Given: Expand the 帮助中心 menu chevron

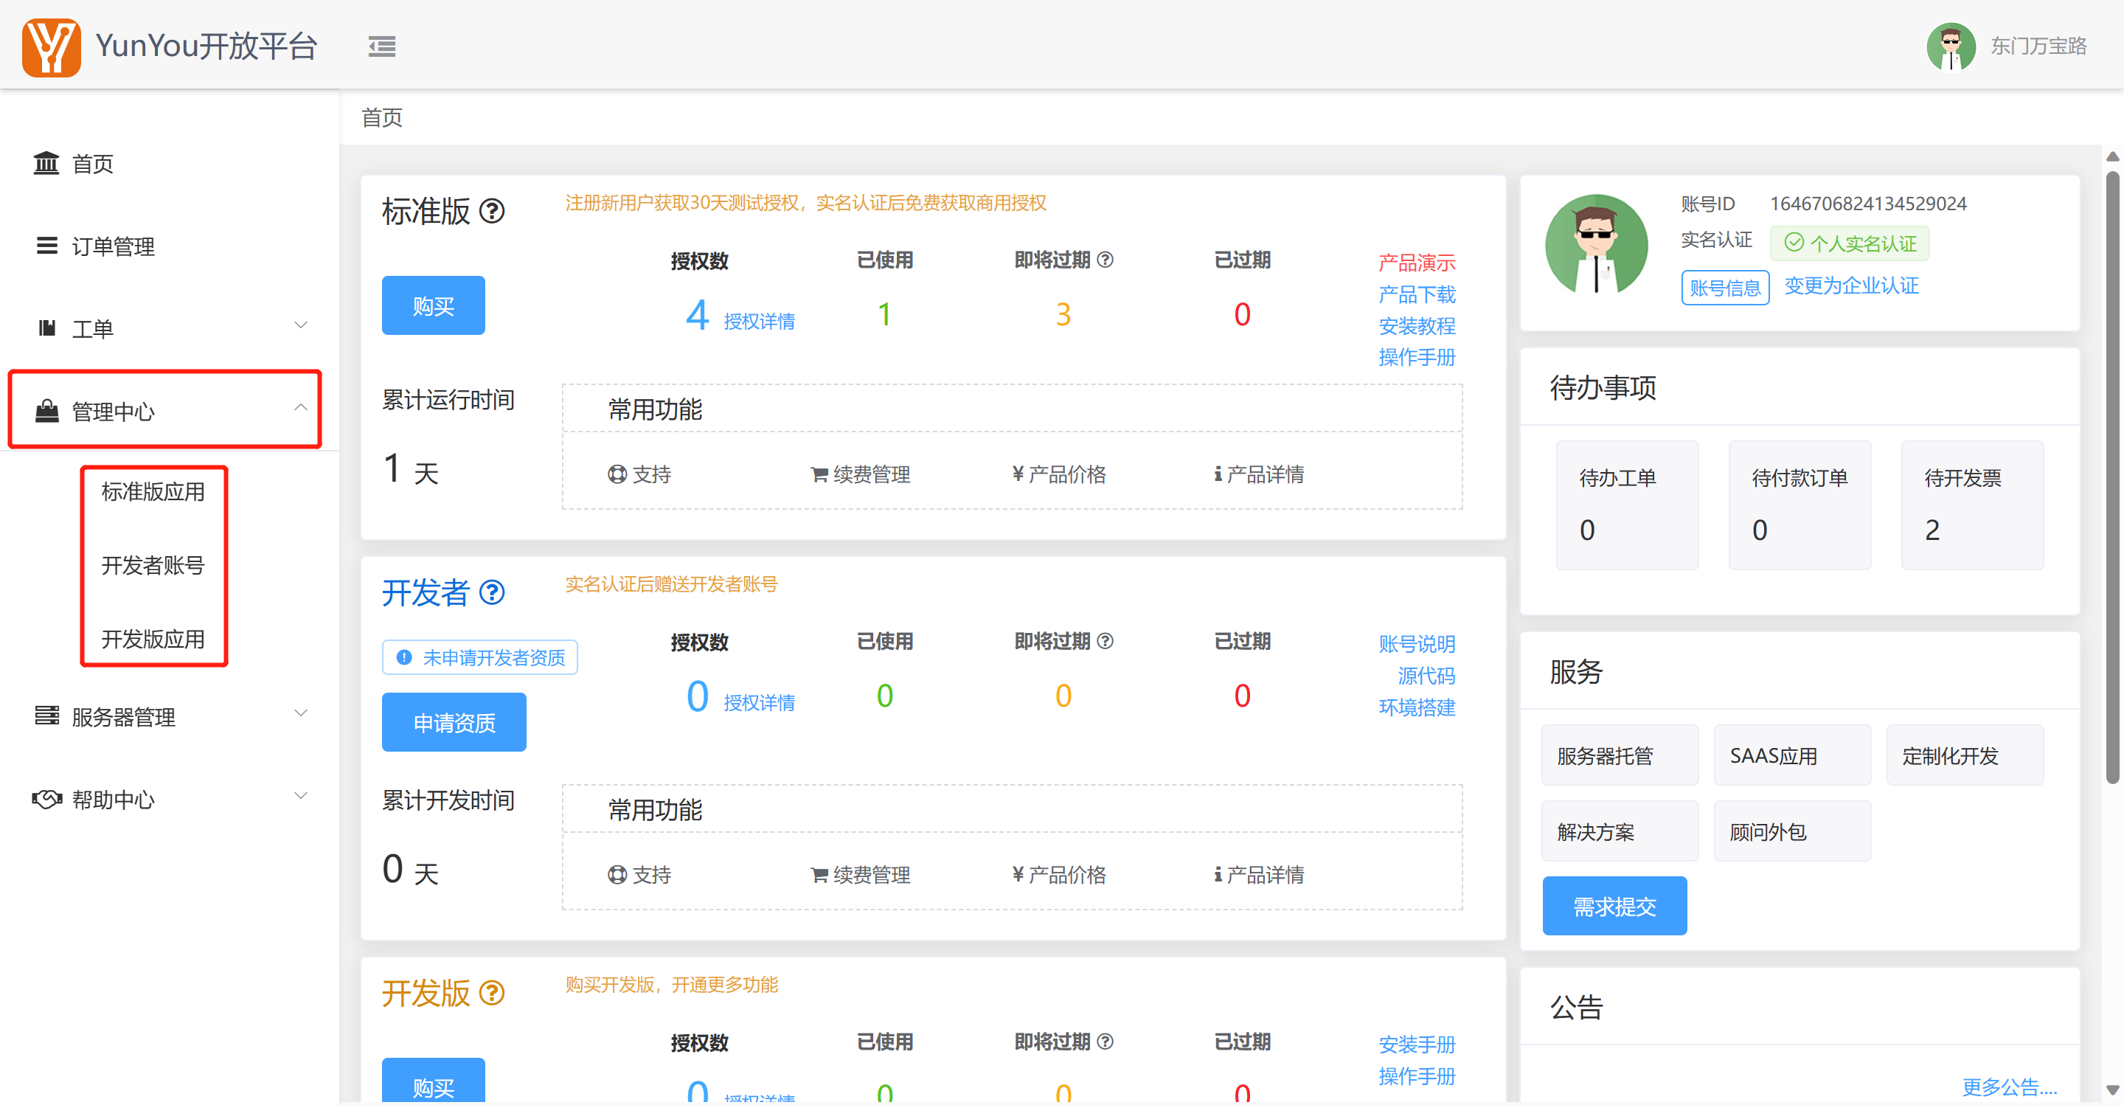Looking at the screenshot, I should click(x=301, y=796).
